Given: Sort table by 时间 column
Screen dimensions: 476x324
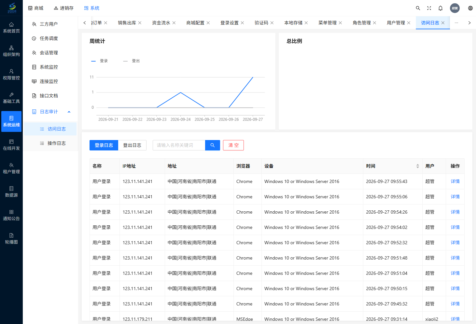Looking at the screenshot, I should point(417,166).
